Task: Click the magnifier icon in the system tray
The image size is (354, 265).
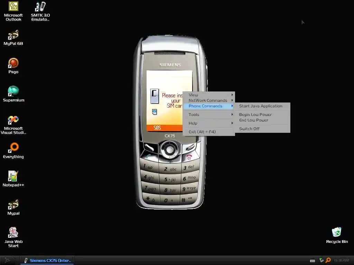Action: [328, 260]
